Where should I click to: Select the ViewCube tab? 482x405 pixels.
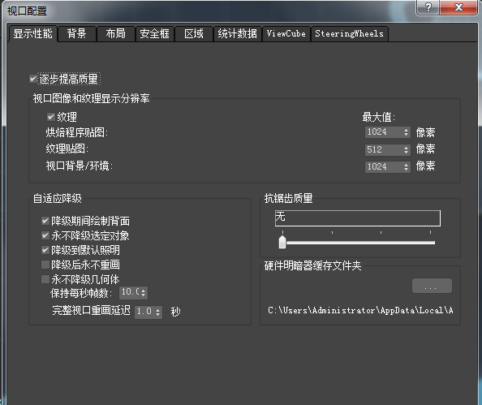[286, 33]
